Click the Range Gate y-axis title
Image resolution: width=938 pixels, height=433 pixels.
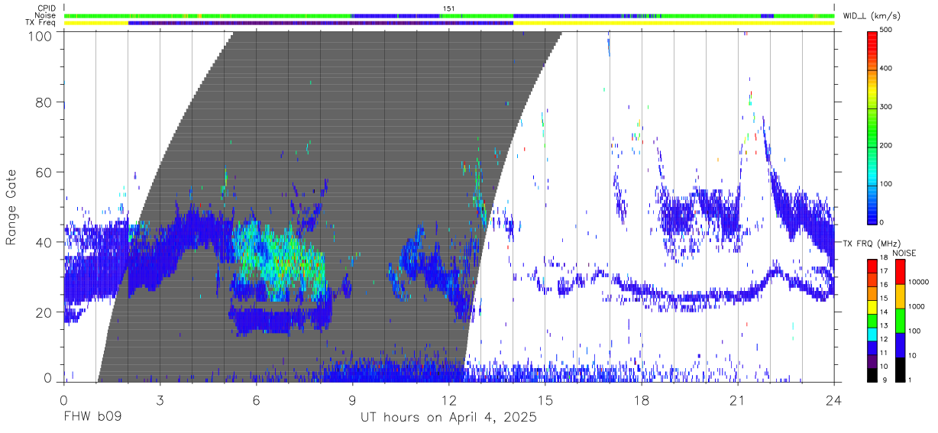tap(12, 208)
